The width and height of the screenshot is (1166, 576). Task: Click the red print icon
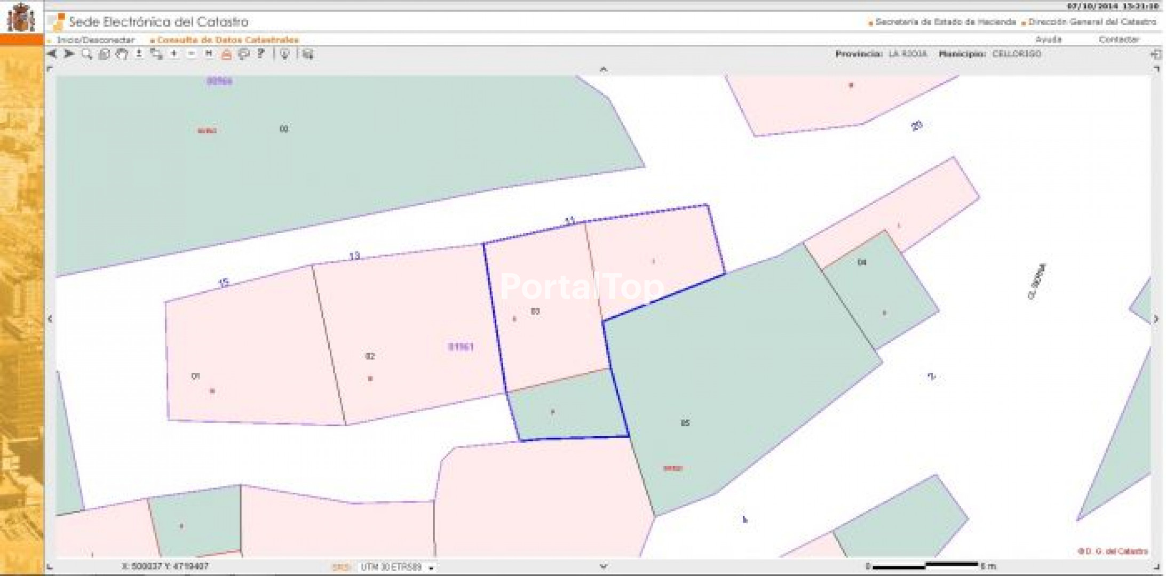pyautogui.click(x=226, y=54)
